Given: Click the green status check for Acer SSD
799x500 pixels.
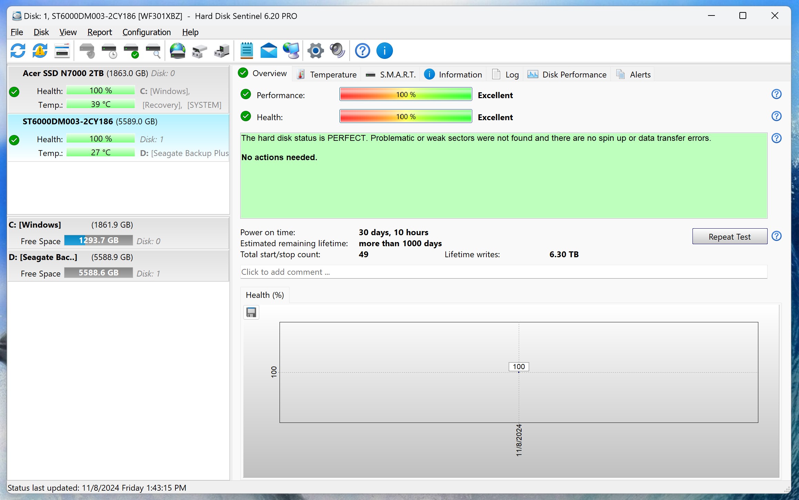Looking at the screenshot, I should coord(14,92).
